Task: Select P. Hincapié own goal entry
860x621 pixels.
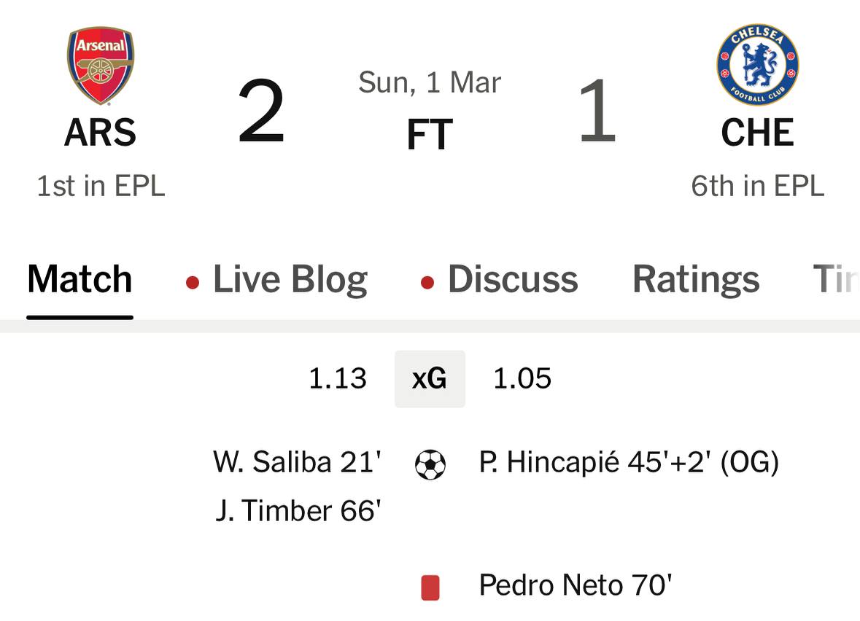Action: pyautogui.click(x=629, y=462)
